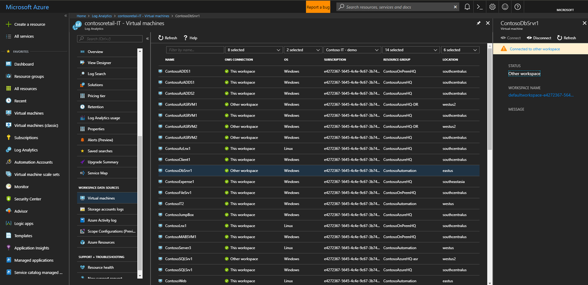Open the OMS connection filter dropdown

click(x=253, y=50)
